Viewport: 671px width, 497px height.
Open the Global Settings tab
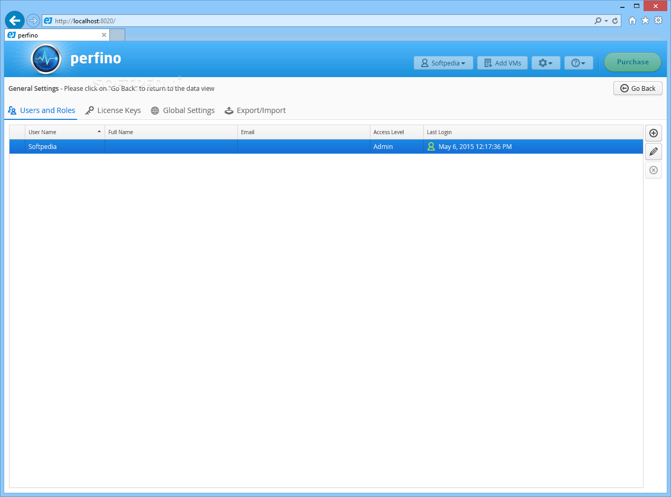coord(183,110)
